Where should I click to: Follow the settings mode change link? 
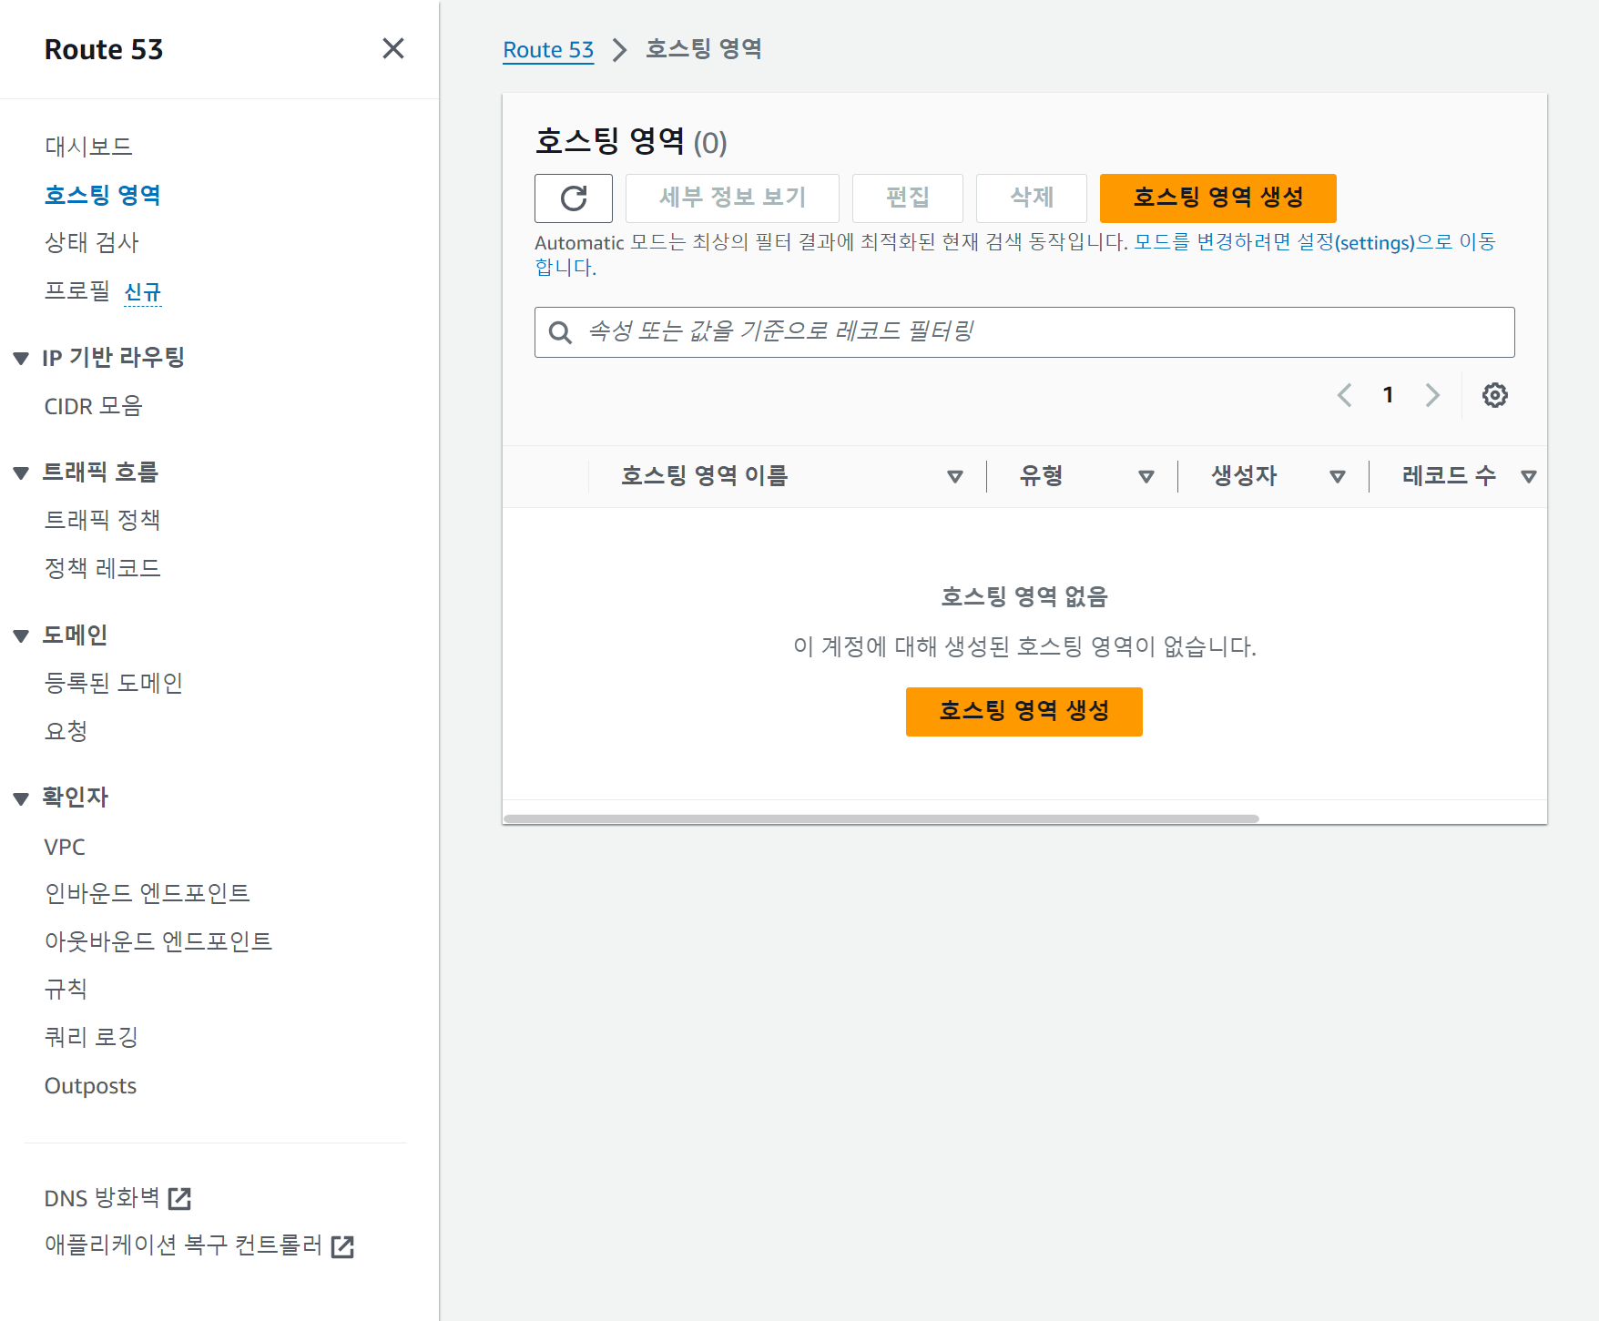coord(1315,242)
